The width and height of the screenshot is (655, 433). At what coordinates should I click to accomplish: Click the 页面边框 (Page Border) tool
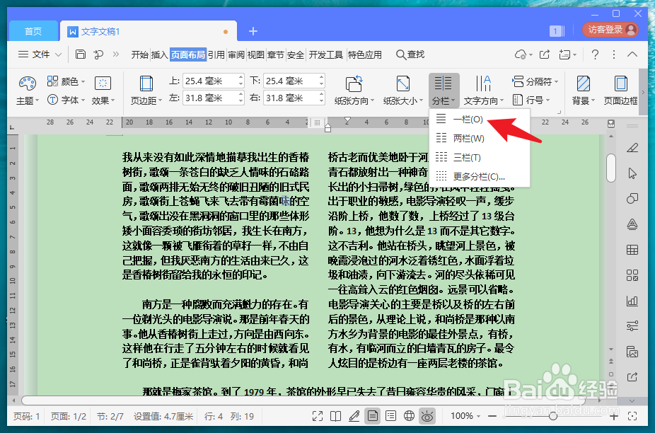(x=621, y=89)
